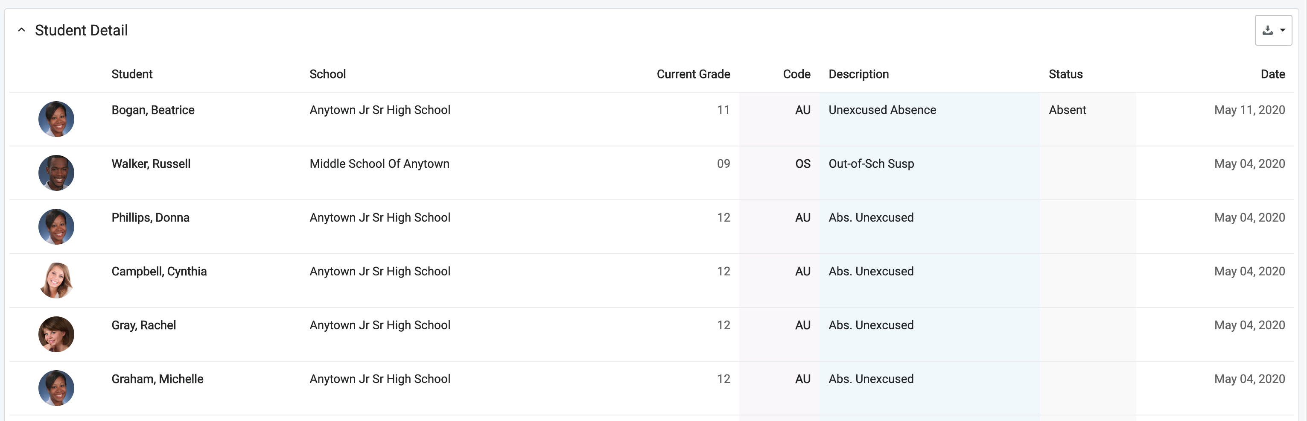Sort by the School column header
Viewport: 1307px width, 421px height.
click(328, 74)
